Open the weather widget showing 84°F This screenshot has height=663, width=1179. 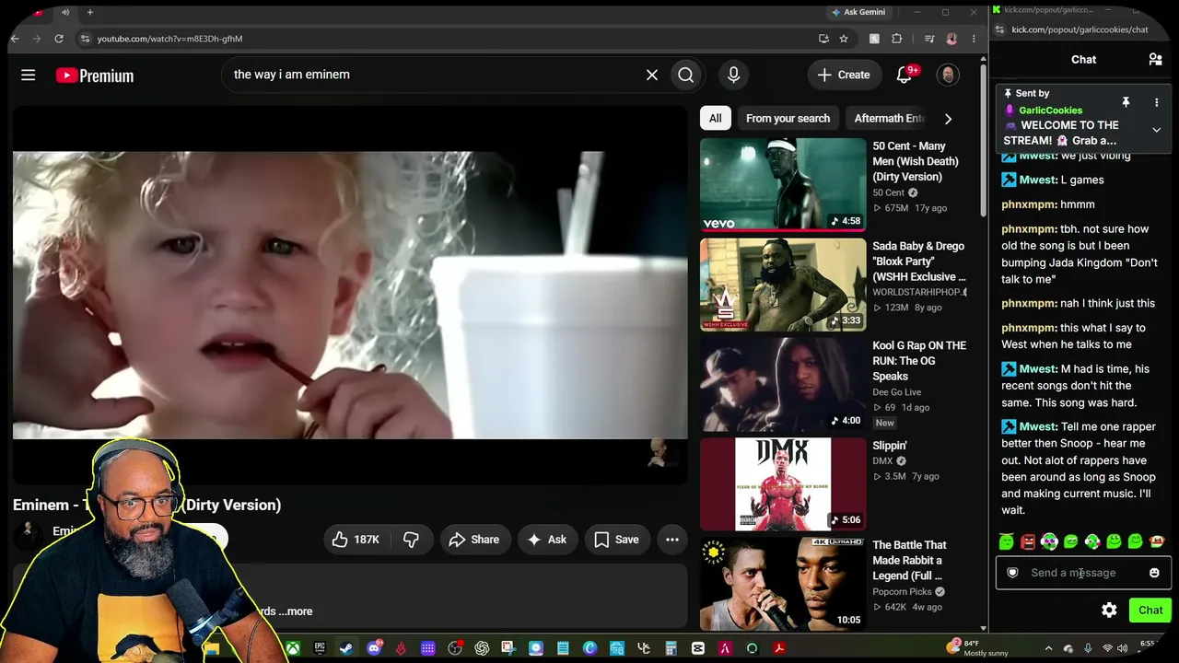pos(978,648)
